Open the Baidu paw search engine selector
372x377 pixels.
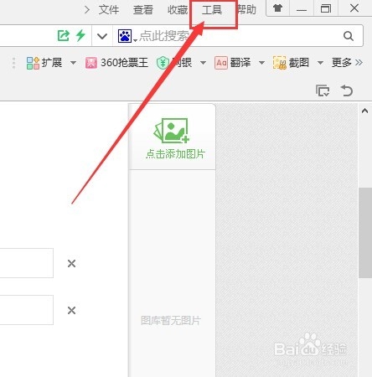click(x=127, y=36)
